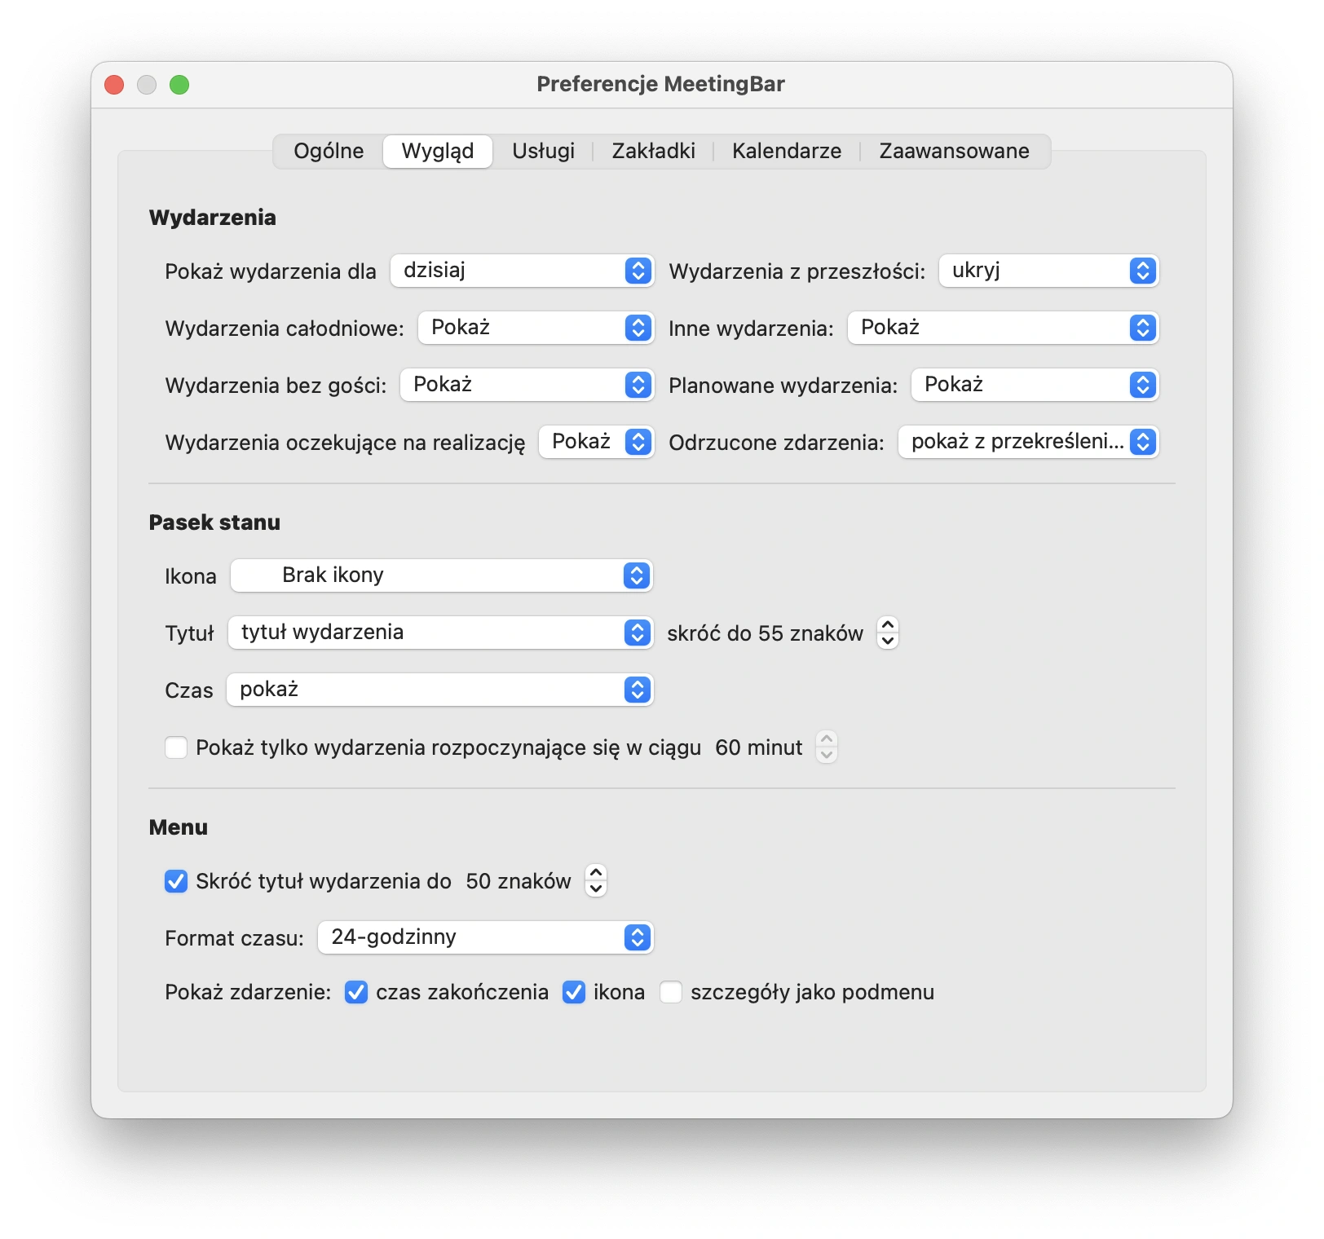1324x1239 pixels.
Task: Open the Tytuł dropdown showing 'tytuł wydarzenia'
Action: tap(440, 633)
